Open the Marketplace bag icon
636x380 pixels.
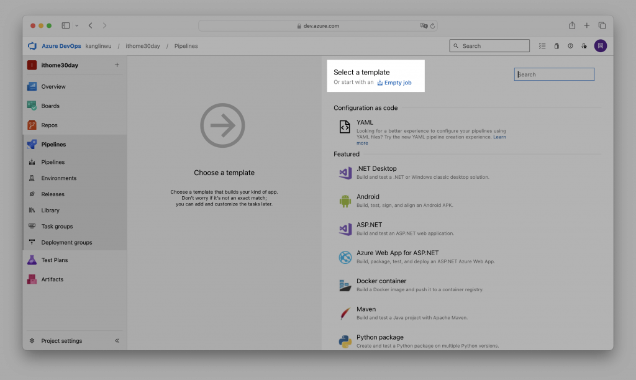tap(556, 46)
